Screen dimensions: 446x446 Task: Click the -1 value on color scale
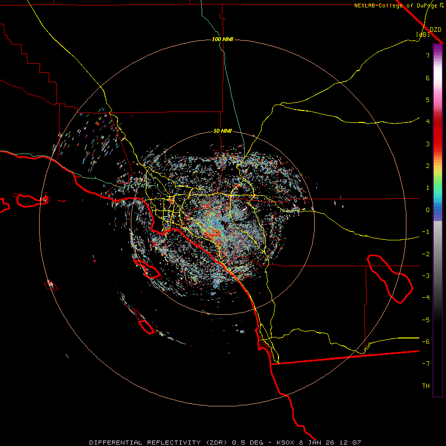point(426,232)
